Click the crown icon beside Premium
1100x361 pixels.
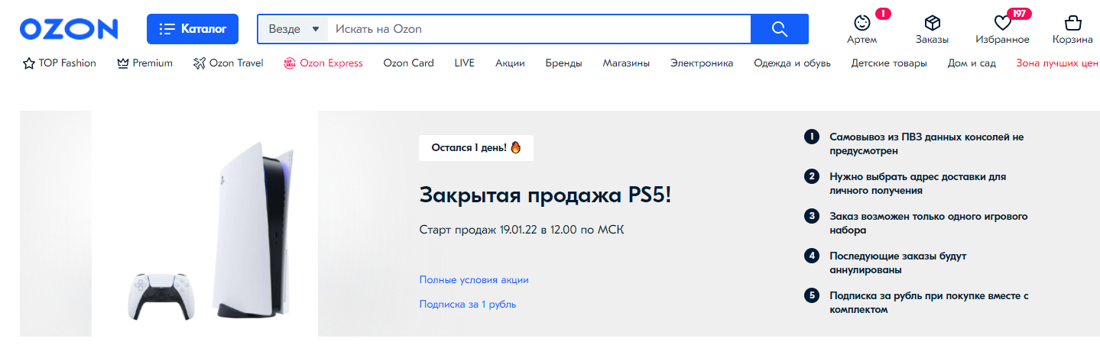(123, 63)
